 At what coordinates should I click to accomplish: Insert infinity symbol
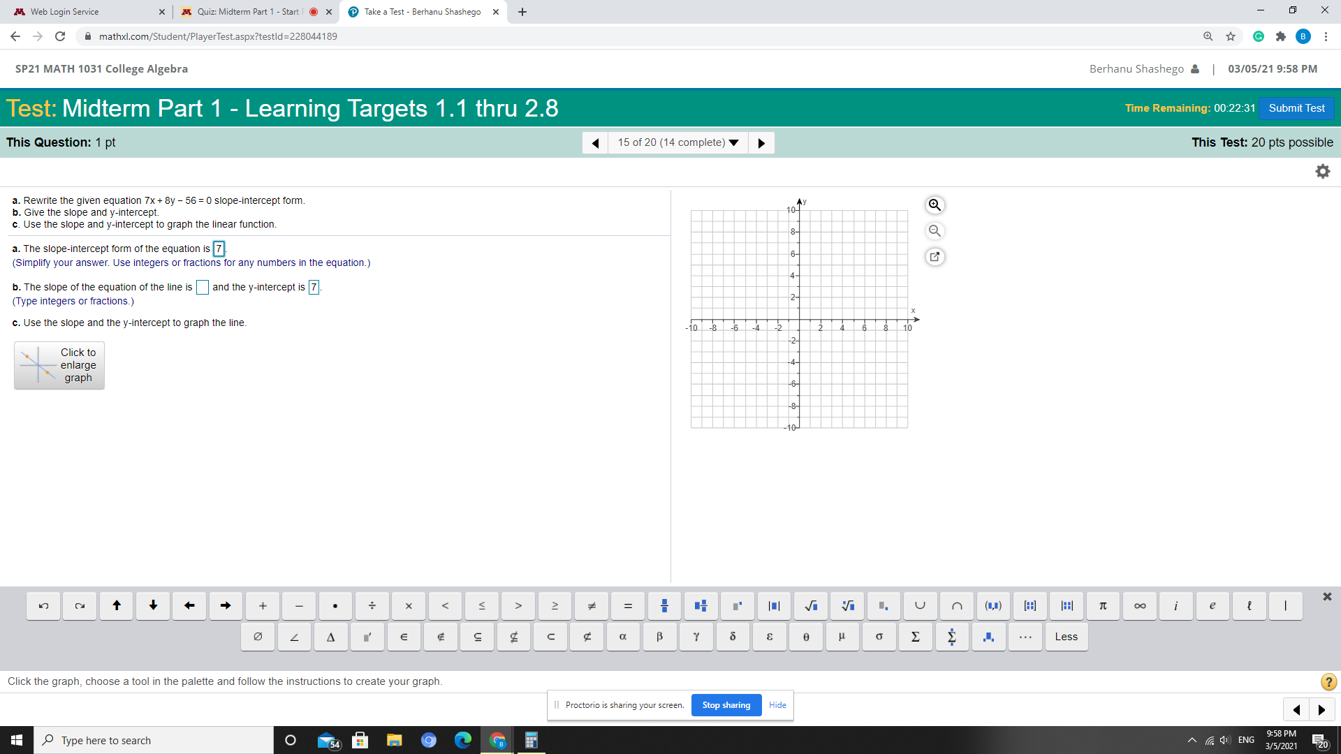point(1140,606)
